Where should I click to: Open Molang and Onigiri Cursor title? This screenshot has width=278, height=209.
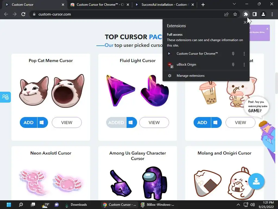click(x=225, y=153)
